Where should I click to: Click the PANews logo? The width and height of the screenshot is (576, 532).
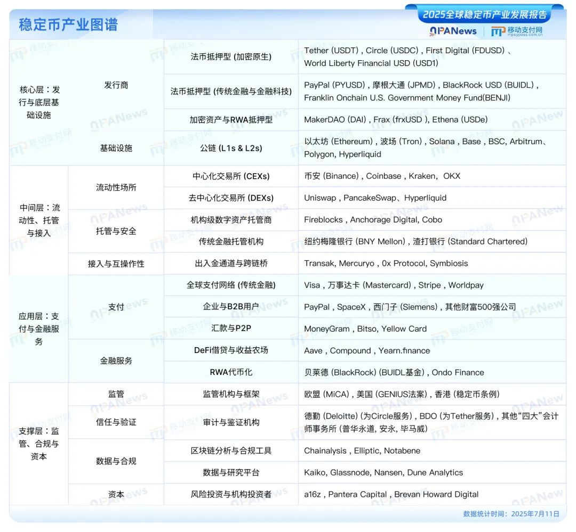coord(453,31)
